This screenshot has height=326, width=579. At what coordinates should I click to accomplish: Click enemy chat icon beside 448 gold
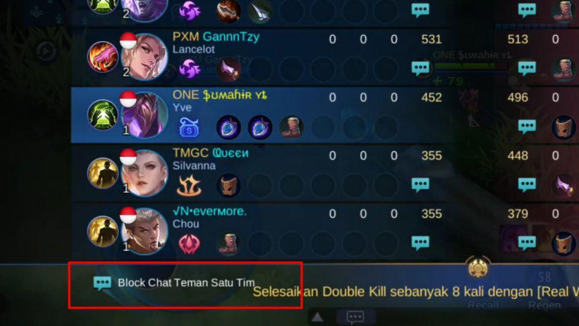[527, 184]
